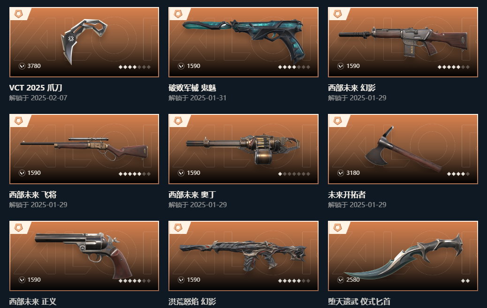
Task: Click the 未来开拓者 title label
Action: (x=347, y=195)
